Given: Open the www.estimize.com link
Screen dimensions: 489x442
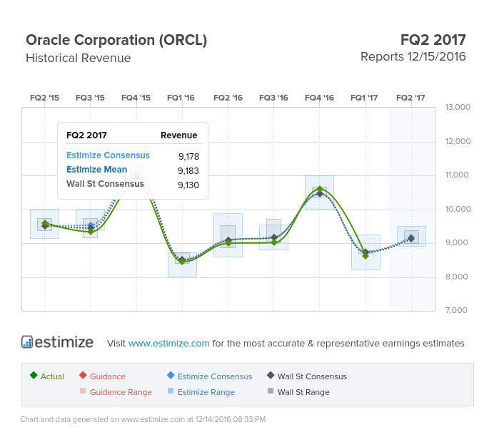Looking at the screenshot, I should (168, 343).
